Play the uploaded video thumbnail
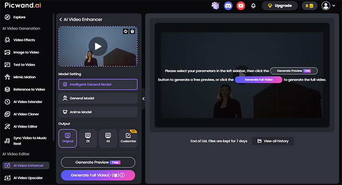 click(x=98, y=46)
